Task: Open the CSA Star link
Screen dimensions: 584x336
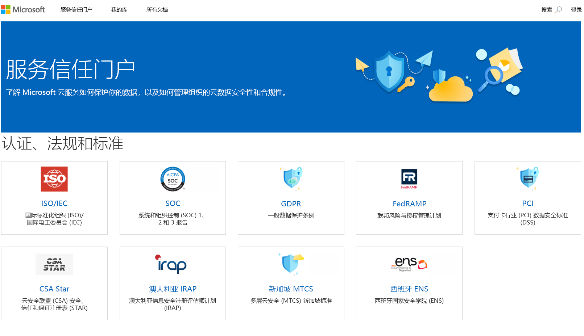Action: (x=54, y=289)
